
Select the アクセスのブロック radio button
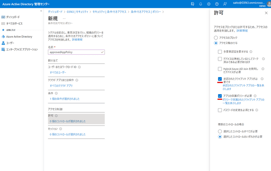tap(216, 37)
